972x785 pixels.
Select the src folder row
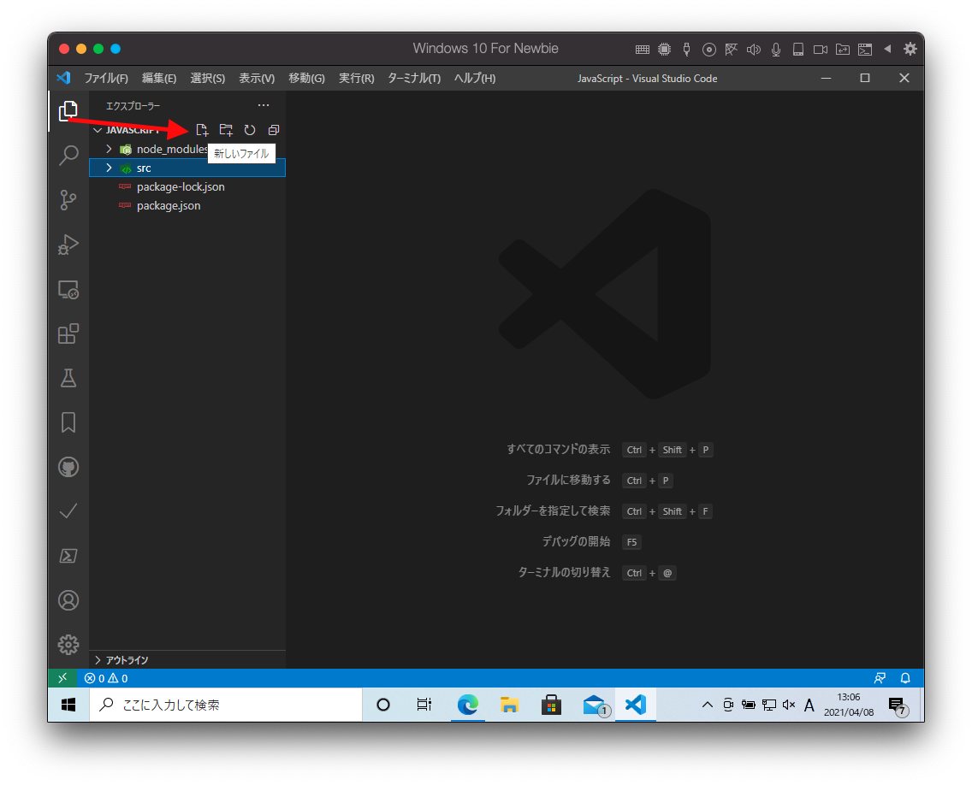[187, 168]
